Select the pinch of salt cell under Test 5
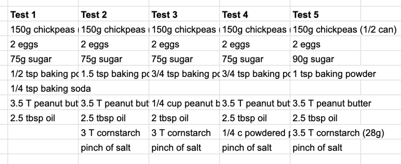The image size is (401, 164). point(317,148)
